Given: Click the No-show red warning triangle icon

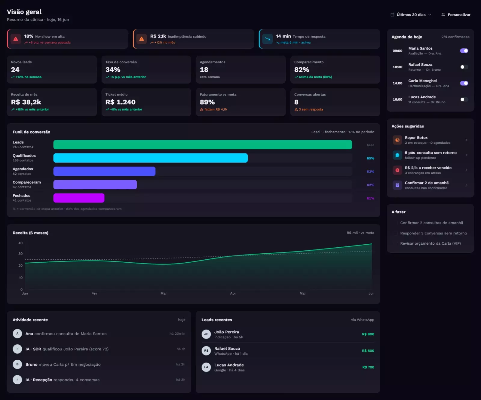Looking at the screenshot, I should point(16,39).
